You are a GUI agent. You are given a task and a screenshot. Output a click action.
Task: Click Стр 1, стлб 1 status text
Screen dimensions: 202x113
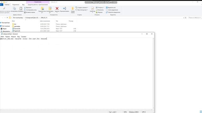click(x=112, y=112)
